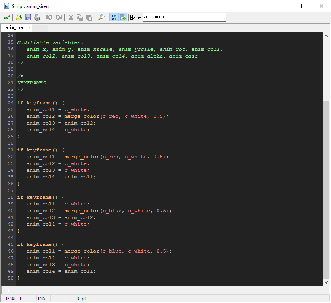
Task: Toggle automatic syntax checking
Action: click(x=114, y=17)
